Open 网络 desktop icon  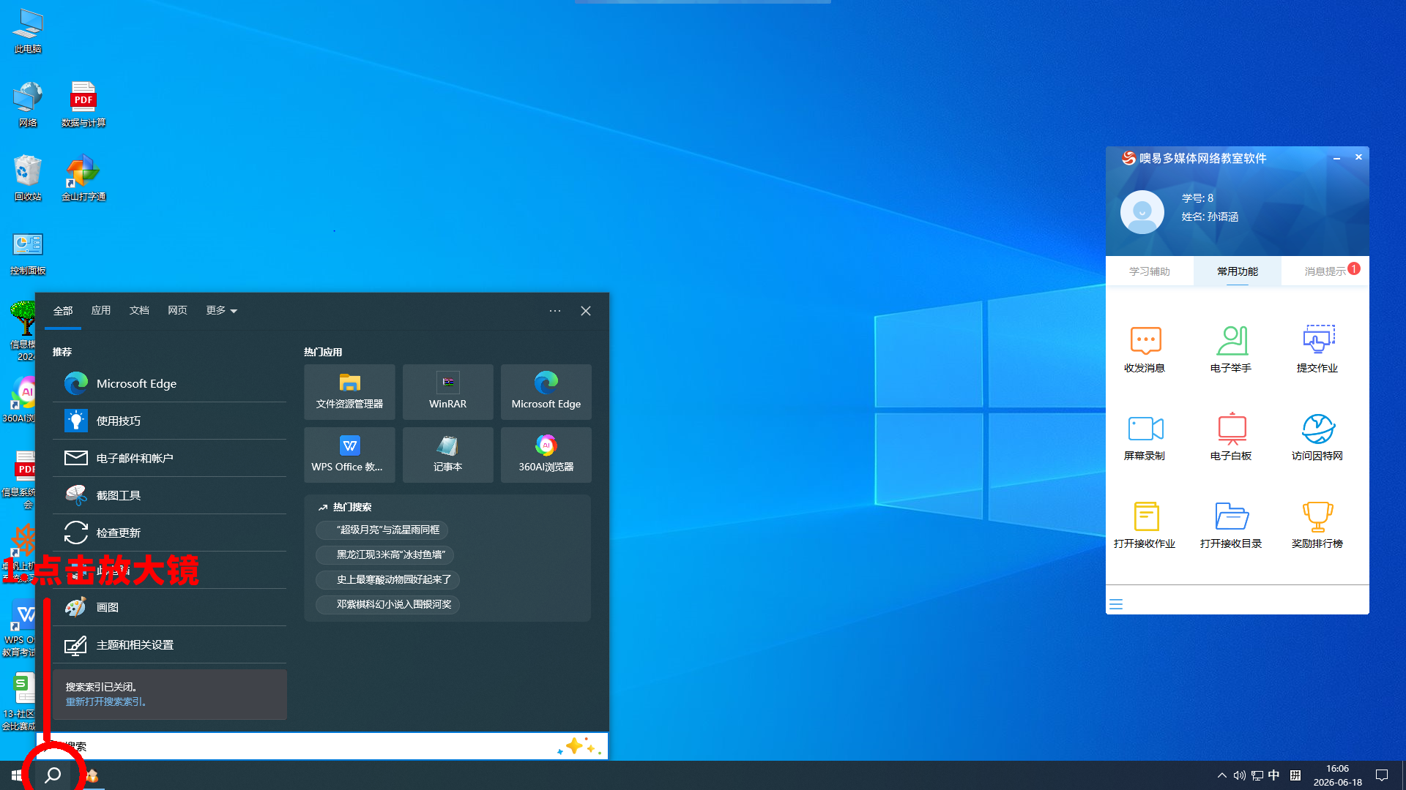click(x=28, y=105)
